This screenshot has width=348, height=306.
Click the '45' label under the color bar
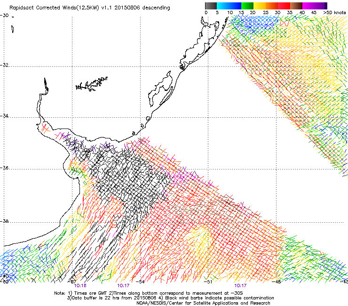[314, 13]
